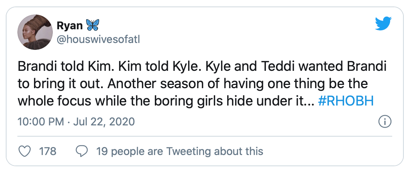This screenshot has width=411, height=172.
Task: Click the reply speech bubble icon
Action: pos(81,151)
